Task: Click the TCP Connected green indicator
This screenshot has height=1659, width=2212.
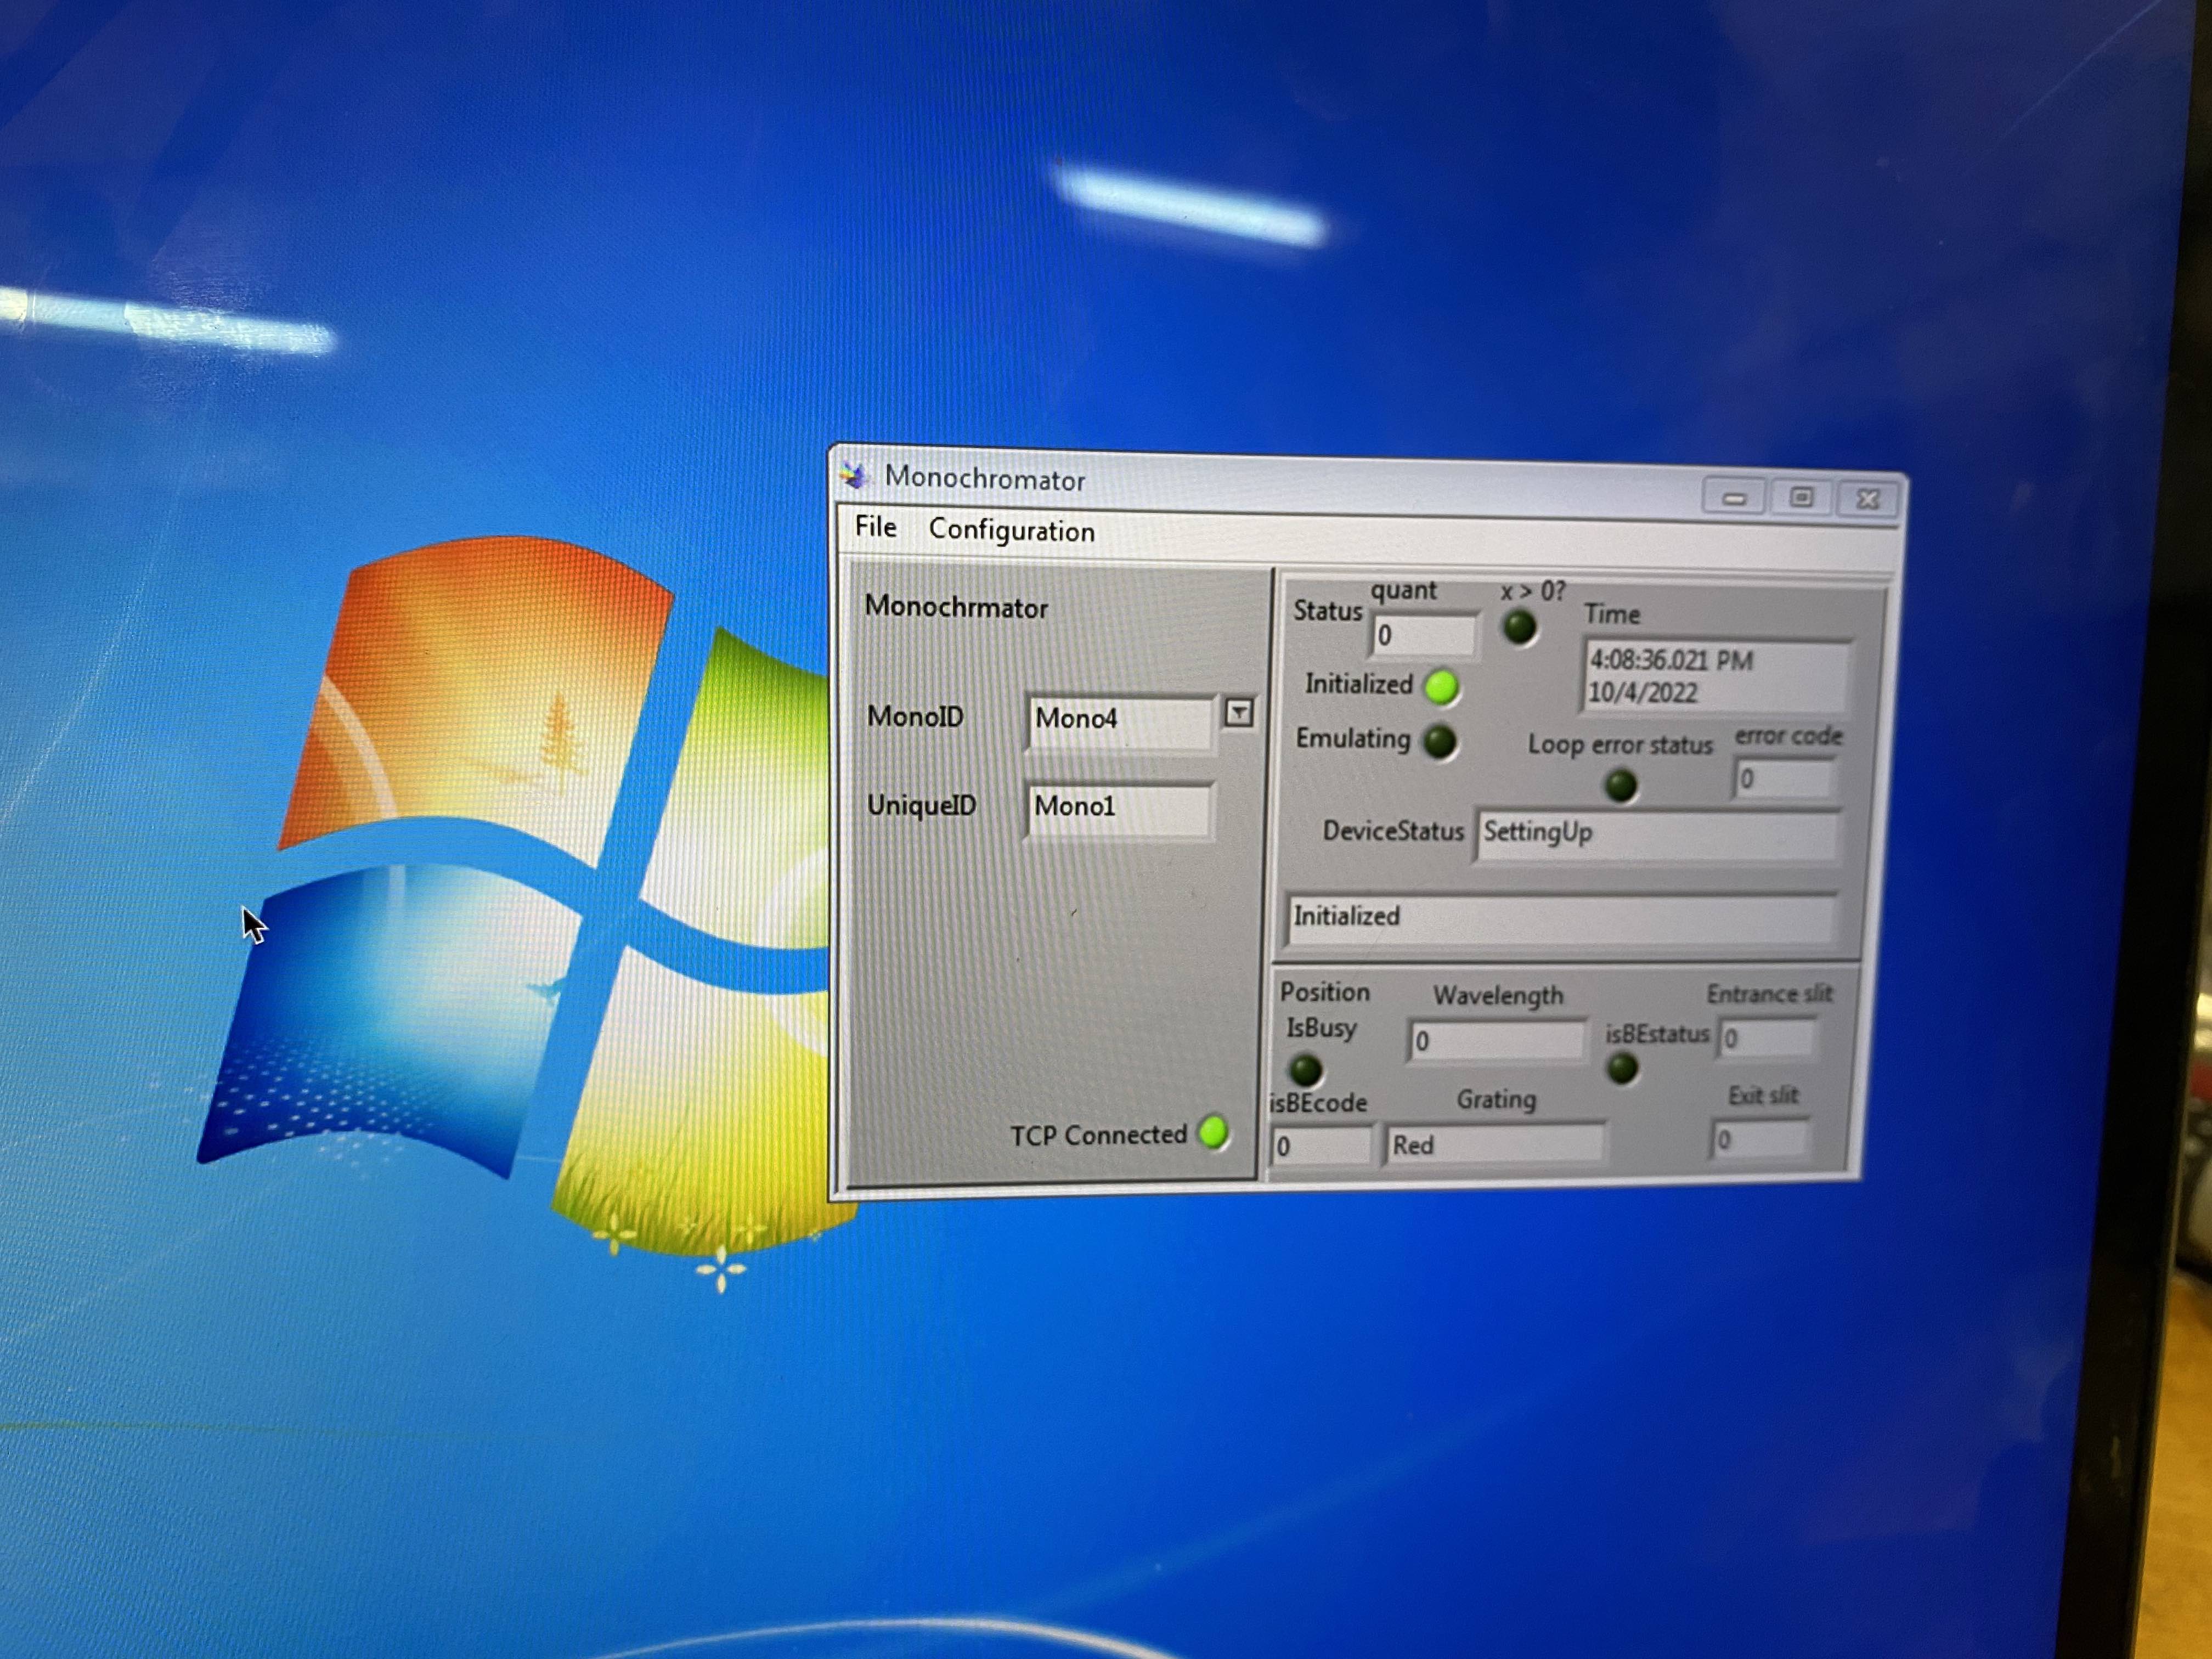Action: [1213, 1132]
